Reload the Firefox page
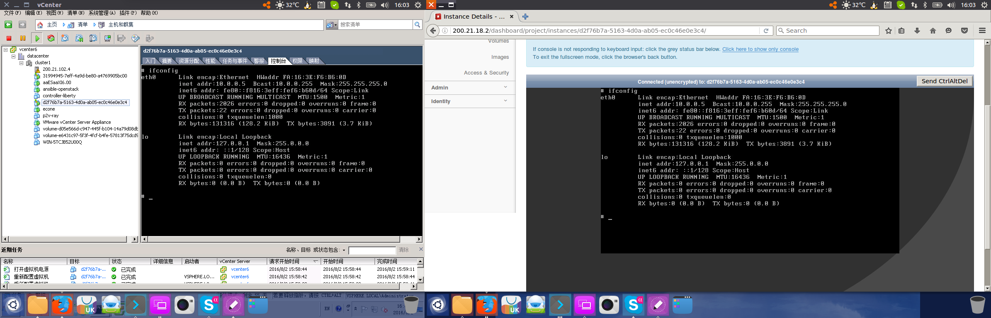This screenshot has height=318, width=991. point(766,31)
